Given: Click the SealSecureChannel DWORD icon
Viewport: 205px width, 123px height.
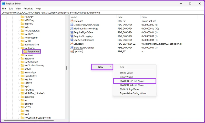Looking at the screenshot, I should pyautogui.click(x=72, y=40).
